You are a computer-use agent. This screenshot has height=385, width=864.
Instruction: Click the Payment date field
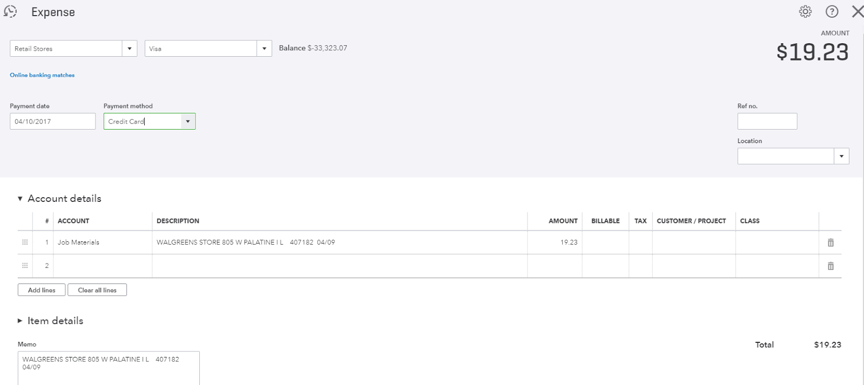click(52, 121)
